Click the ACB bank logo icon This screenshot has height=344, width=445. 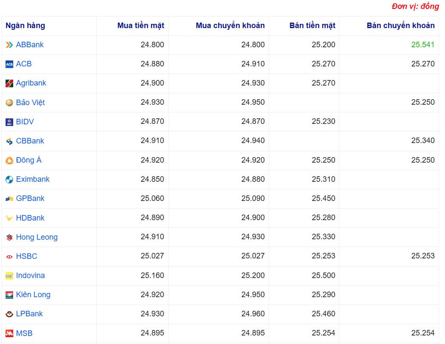[9, 64]
